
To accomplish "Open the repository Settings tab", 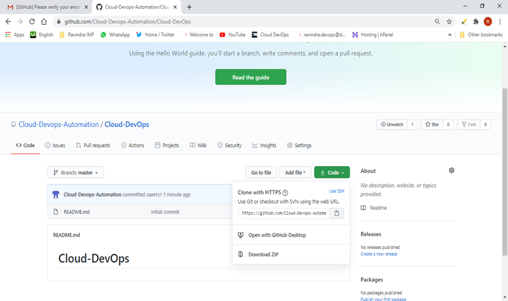I will click(x=299, y=145).
